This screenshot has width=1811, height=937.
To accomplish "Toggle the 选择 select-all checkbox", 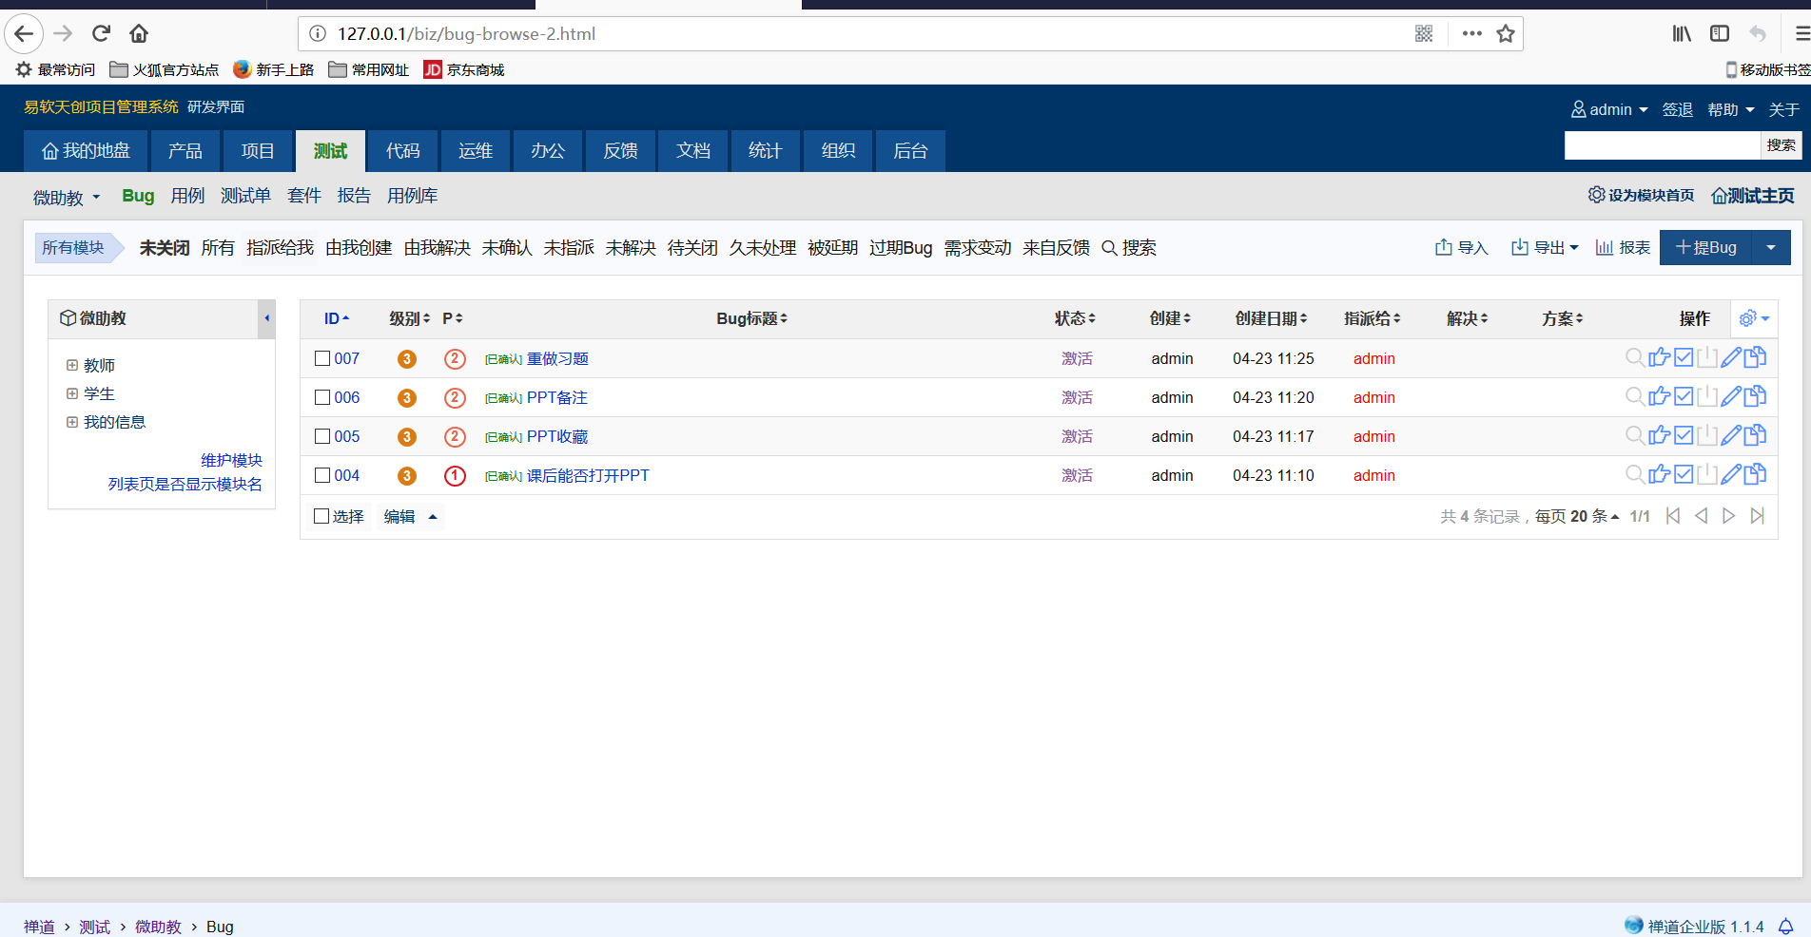I will [x=321, y=516].
